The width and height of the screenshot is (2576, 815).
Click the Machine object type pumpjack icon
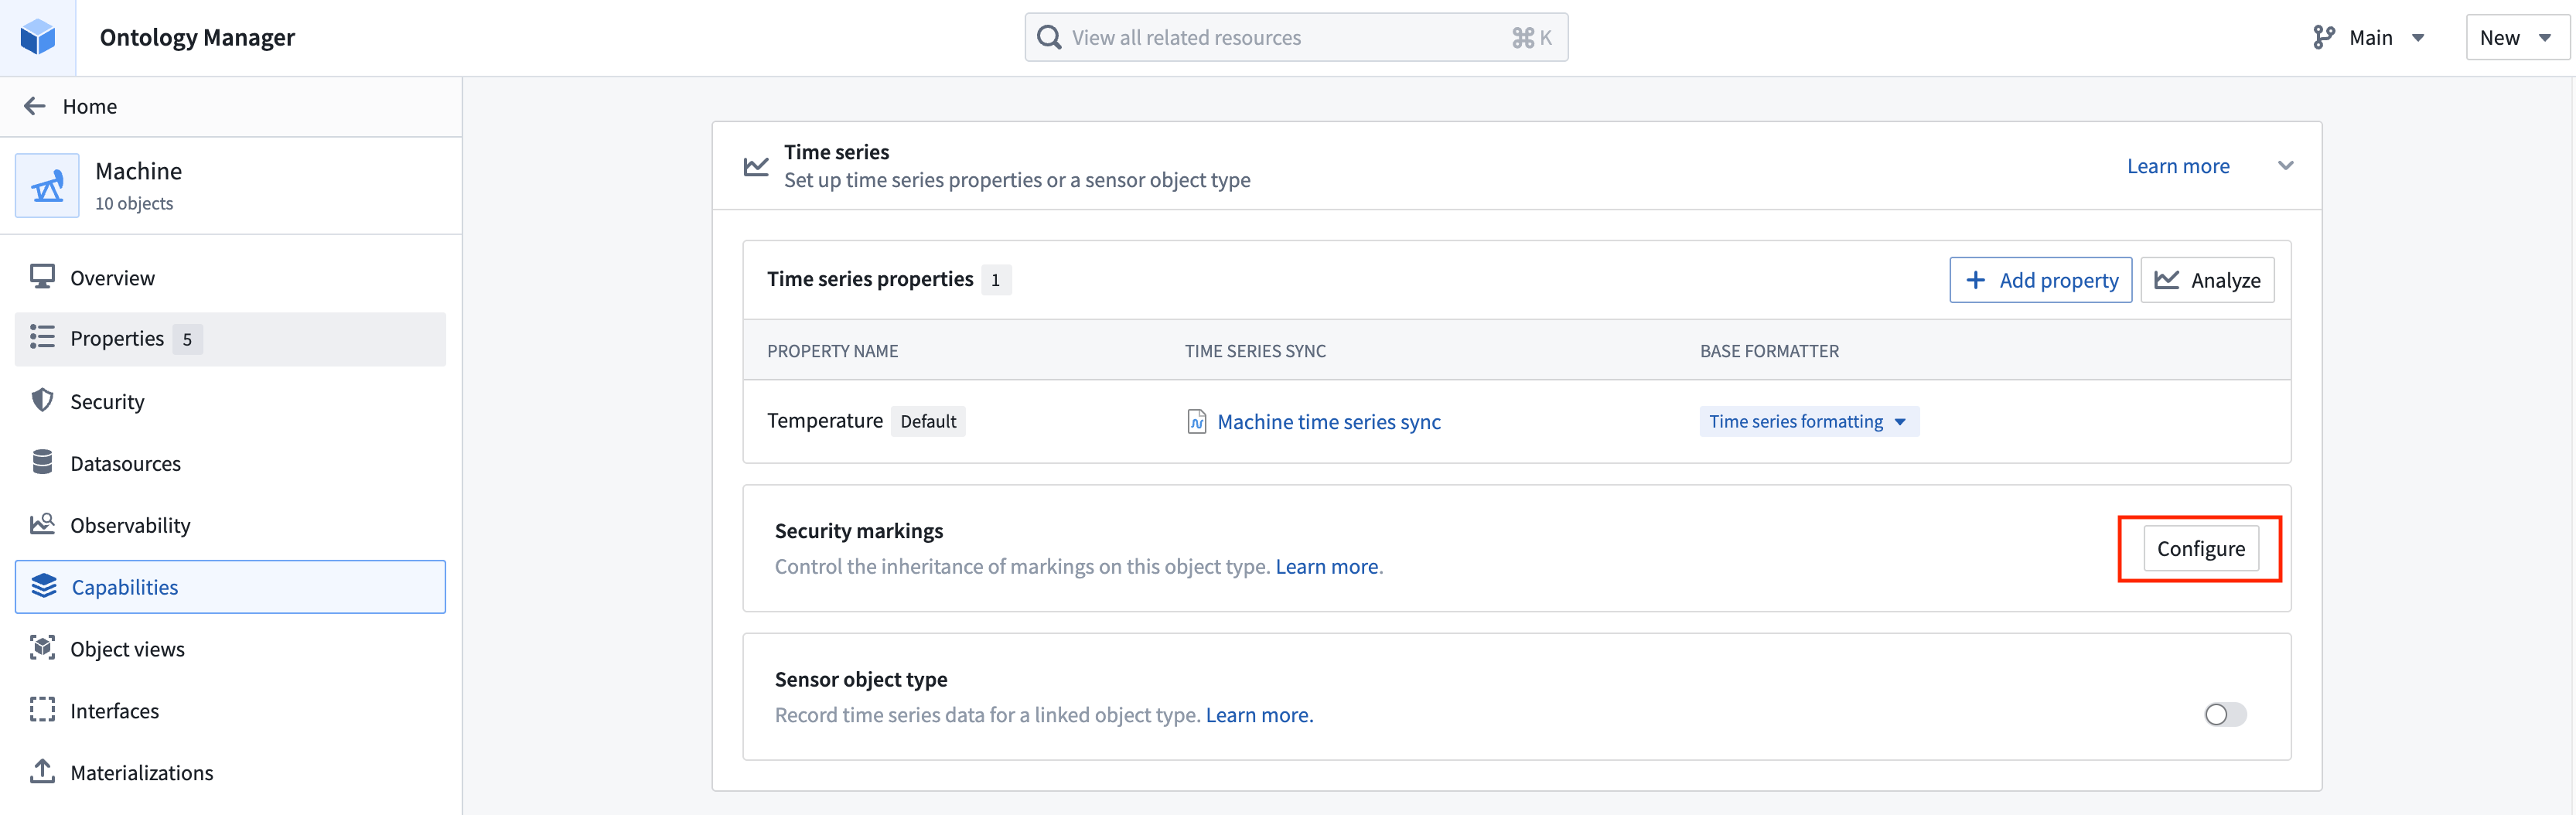[x=46, y=185]
